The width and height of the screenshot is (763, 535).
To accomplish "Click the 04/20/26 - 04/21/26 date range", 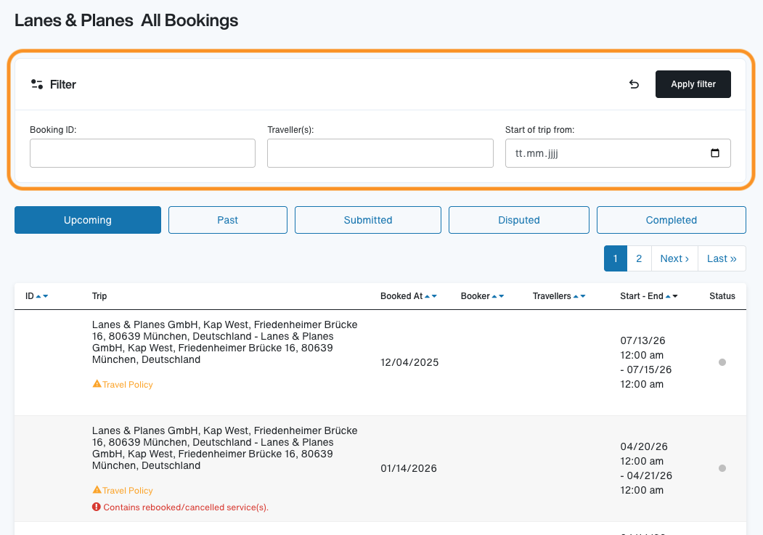I will click(645, 468).
